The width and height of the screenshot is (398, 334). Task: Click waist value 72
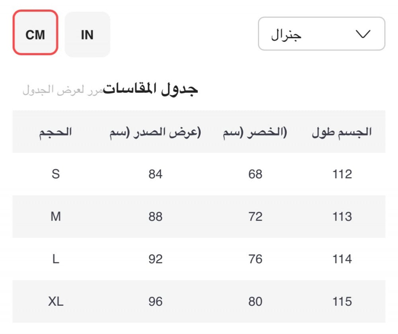tap(255, 217)
